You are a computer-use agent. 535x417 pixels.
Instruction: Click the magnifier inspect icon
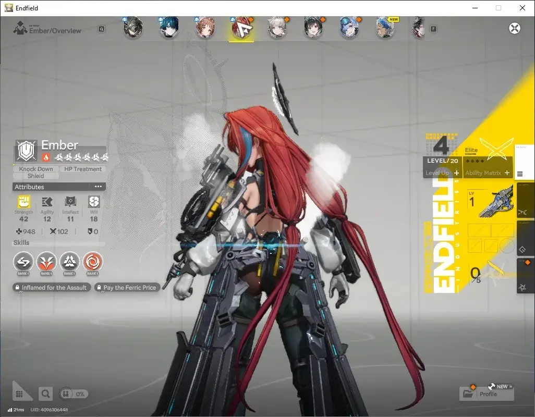click(x=46, y=394)
